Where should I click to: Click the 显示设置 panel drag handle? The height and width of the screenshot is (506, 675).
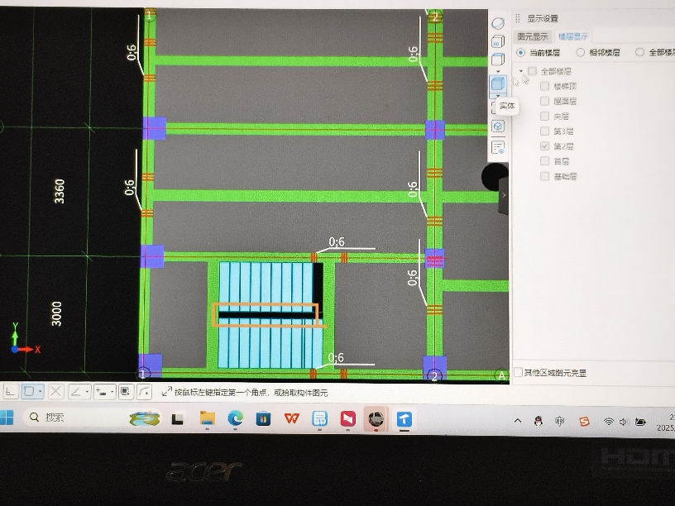click(518, 18)
